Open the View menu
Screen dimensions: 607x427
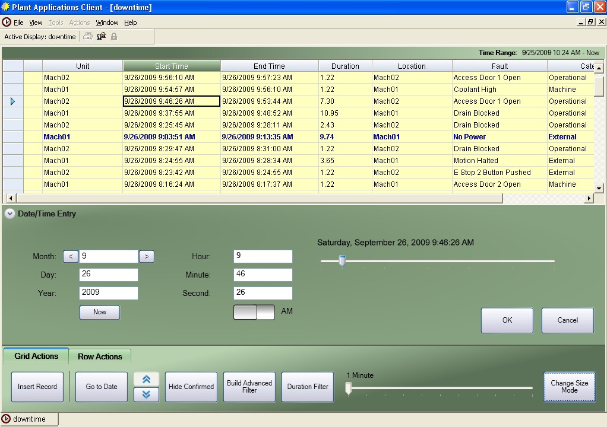tap(36, 23)
